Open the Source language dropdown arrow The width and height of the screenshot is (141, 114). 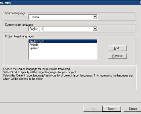[95, 17]
